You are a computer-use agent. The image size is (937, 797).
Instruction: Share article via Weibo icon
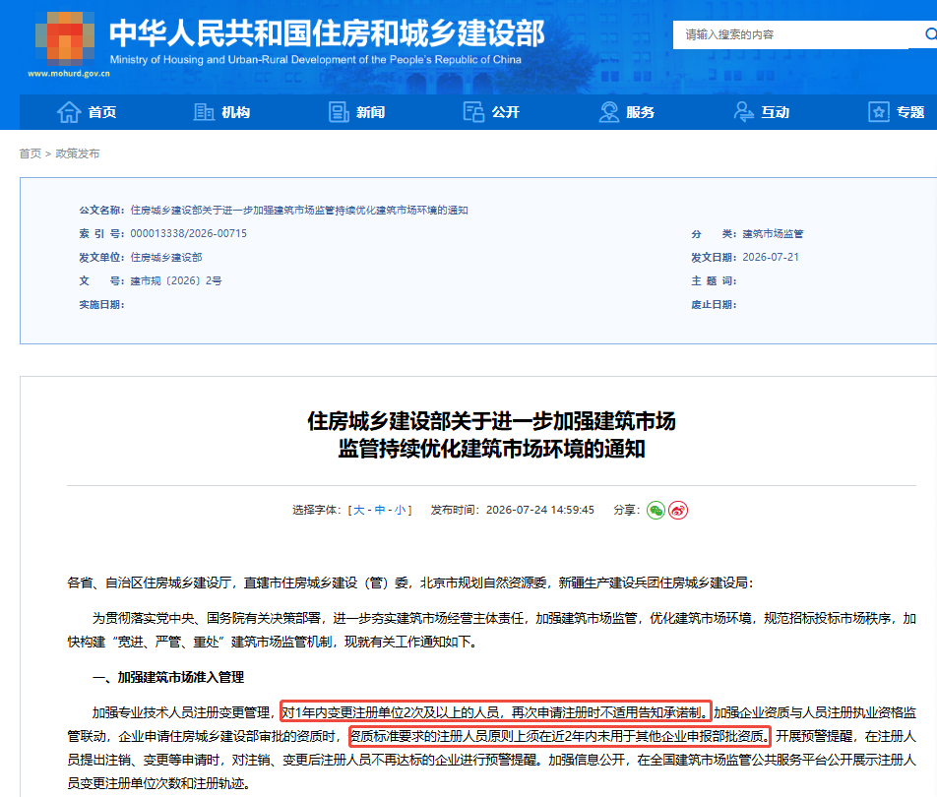tap(677, 511)
